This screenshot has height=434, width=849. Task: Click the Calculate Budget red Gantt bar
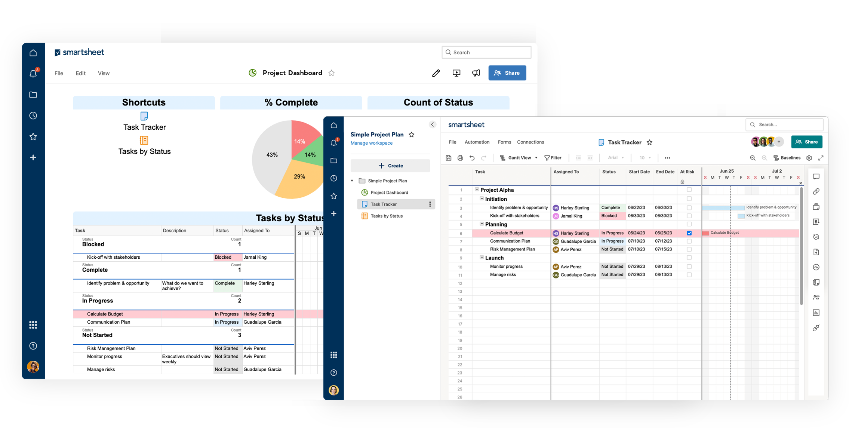pyautogui.click(x=705, y=233)
